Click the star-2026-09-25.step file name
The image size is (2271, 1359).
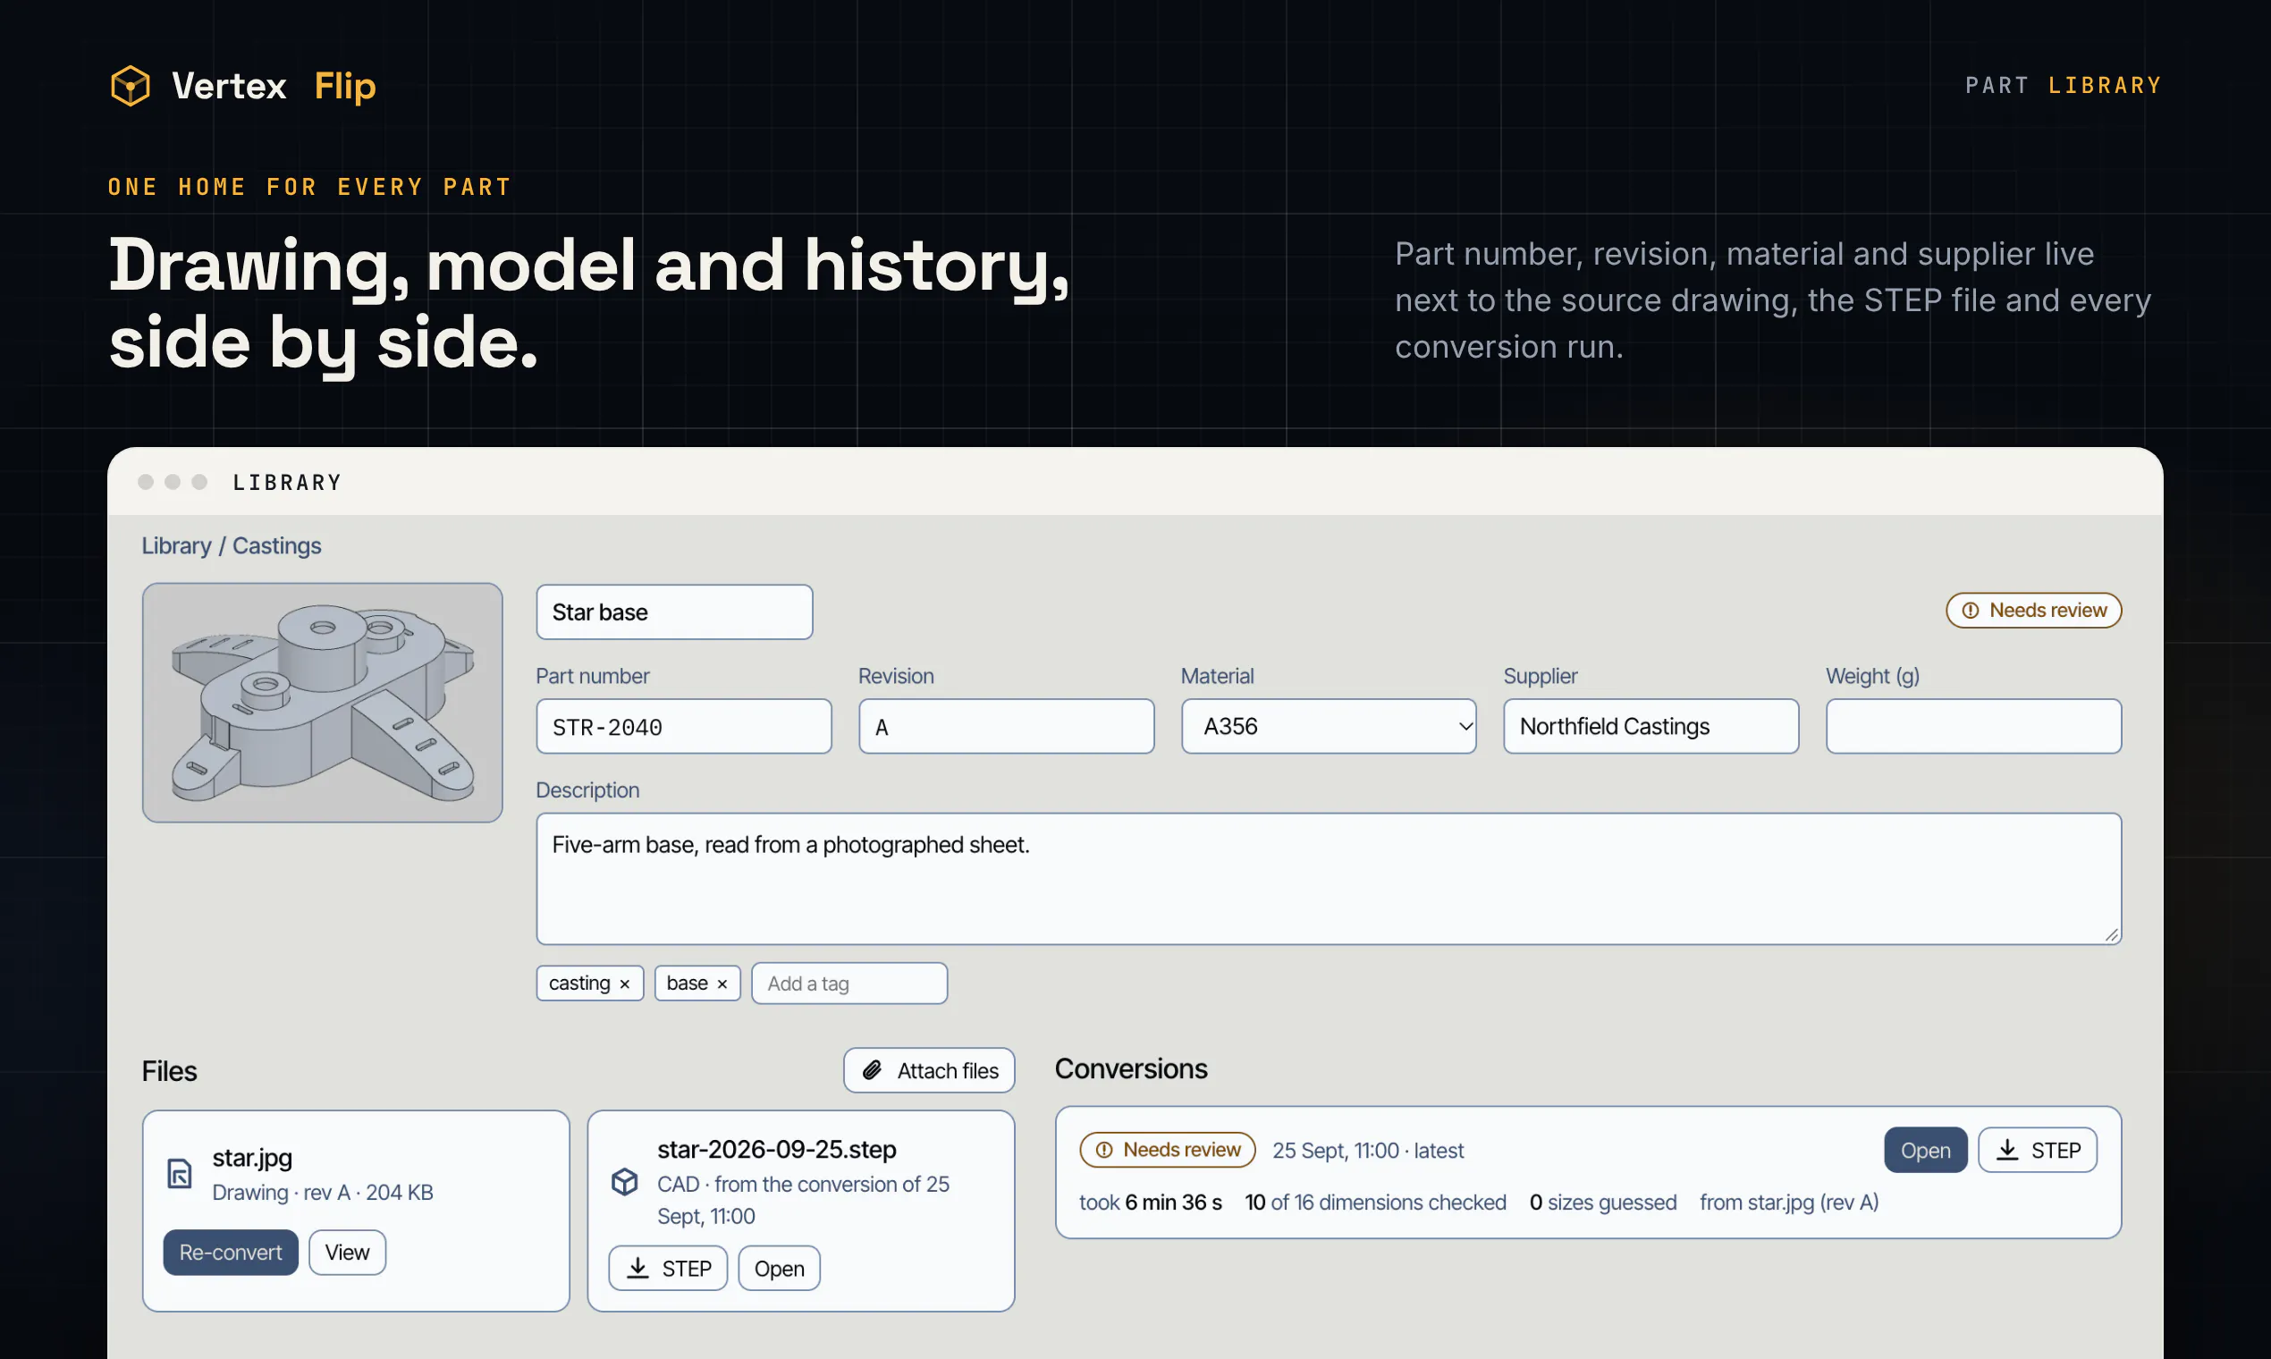pyautogui.click(x=777, y=1150)
